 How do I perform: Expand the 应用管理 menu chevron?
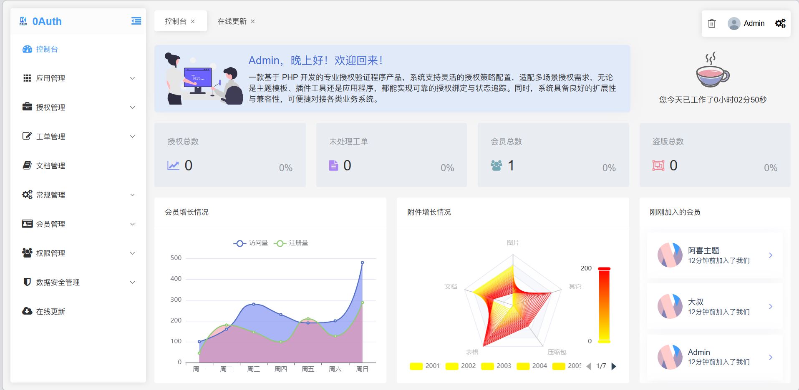click(133, 78)
